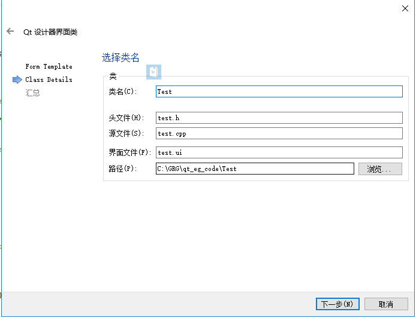Click the 汇总 step in sidebar
The width and height of the screenshot is (416, 318).
(x=32, y=93)
